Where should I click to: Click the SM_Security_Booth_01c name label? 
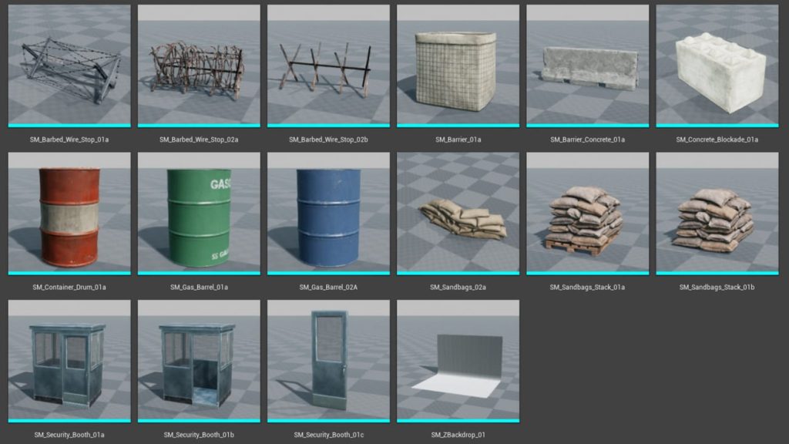coord(328,435)
